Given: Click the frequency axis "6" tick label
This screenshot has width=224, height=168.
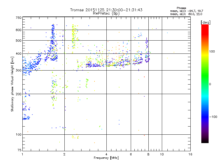Looking at the screenshot, I should pos(131,154).
